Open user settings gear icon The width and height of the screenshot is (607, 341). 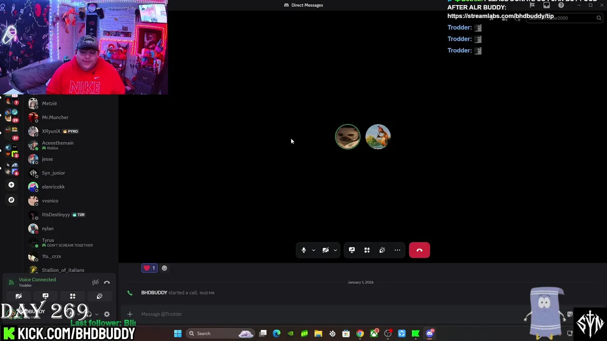(107, 314)
